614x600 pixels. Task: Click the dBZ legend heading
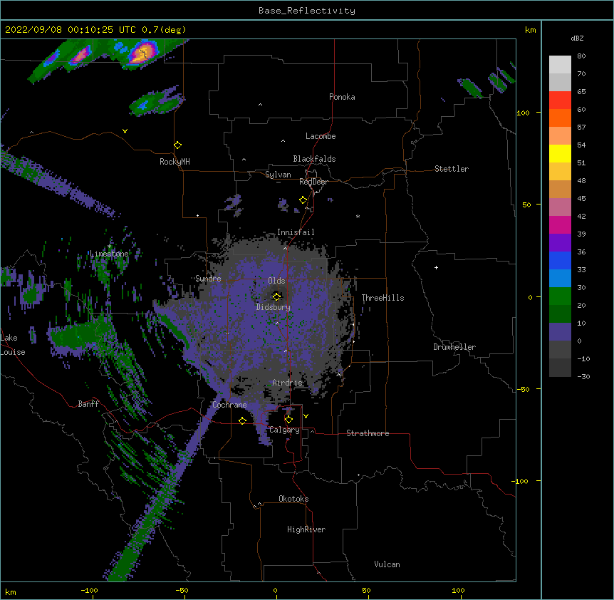point(577,38)
